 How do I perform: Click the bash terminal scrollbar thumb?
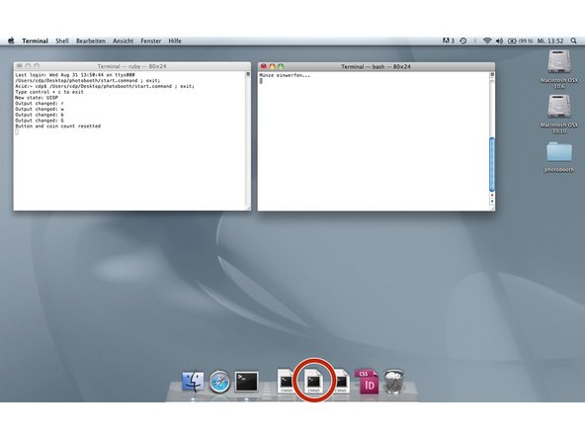[492, 164]
